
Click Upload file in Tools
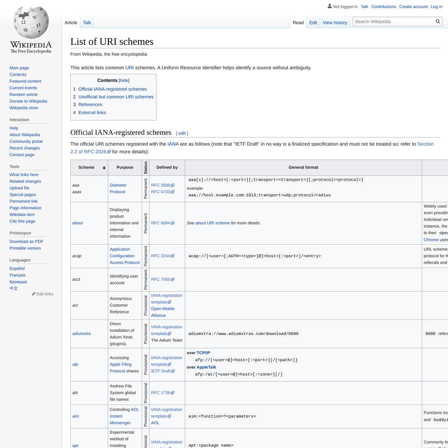(x=19, y=188)
